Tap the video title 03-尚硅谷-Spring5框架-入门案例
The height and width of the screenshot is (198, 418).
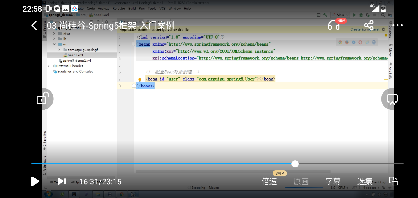111,26
